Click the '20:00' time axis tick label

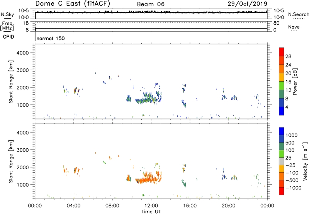229,206
